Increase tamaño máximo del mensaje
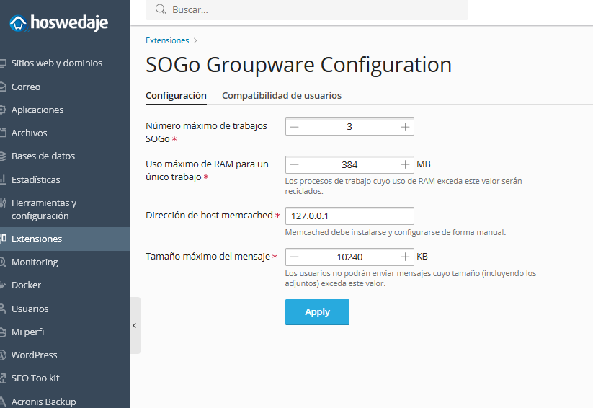This screenshot has width=593, height=408. pos(405,257)
